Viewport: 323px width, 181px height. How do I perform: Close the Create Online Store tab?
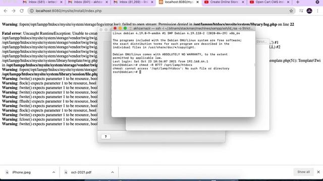click(x=243, y=2)
